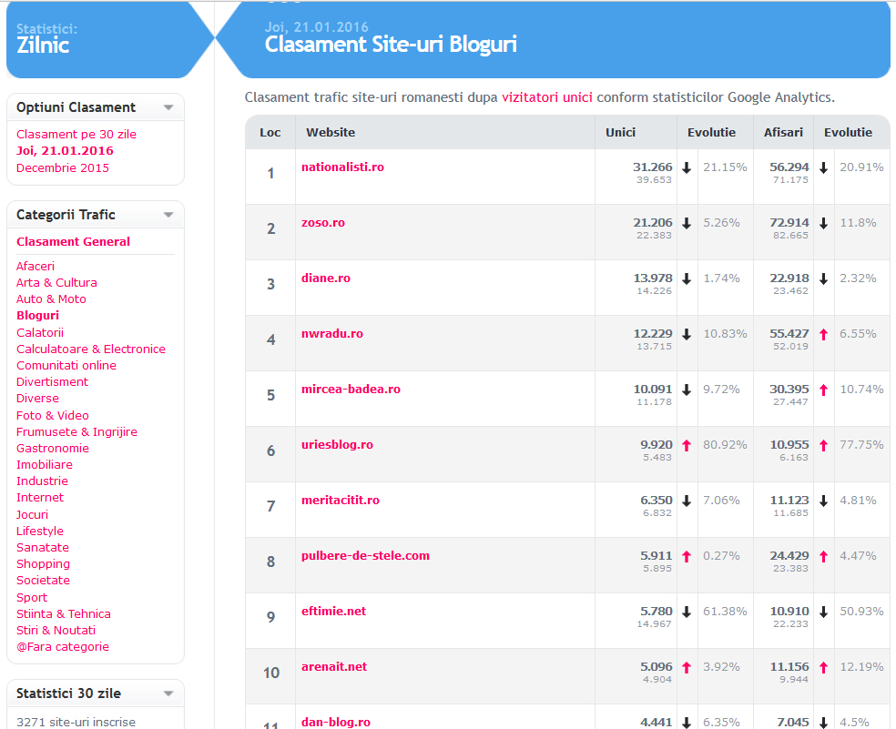Open nwradu.ro site entry
Image resolution: width=896 pixels, height=729 pixels.
[x=332, y=334]
